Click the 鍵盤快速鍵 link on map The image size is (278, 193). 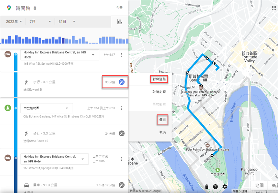240,191
